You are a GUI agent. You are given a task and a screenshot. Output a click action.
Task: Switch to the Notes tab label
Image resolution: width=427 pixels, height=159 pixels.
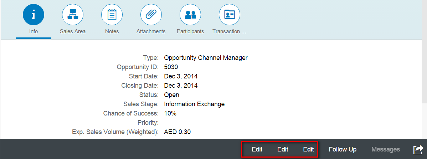(112, 31)
